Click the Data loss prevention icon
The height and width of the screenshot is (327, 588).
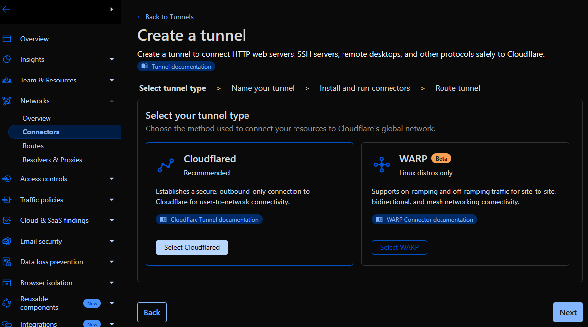point(7,262)
